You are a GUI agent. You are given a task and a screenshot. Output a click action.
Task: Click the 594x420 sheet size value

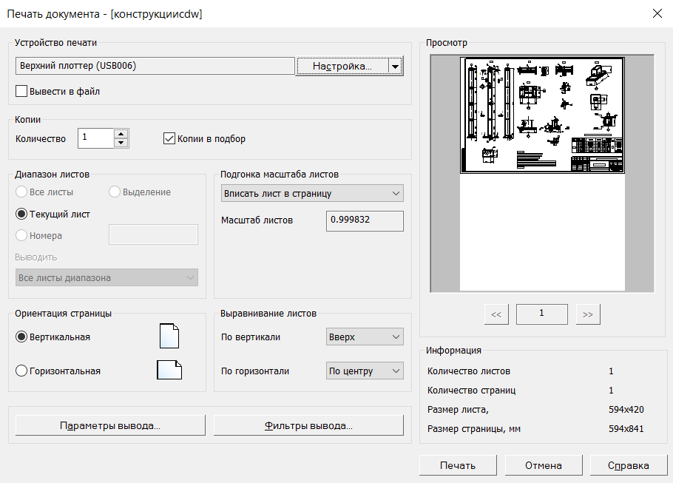pyautogui.click(x=626, y=410)
